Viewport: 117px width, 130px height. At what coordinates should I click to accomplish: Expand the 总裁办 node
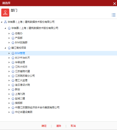pos(9,34)
